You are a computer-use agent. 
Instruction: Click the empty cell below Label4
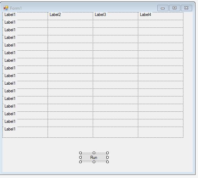(x=160, y=24)
